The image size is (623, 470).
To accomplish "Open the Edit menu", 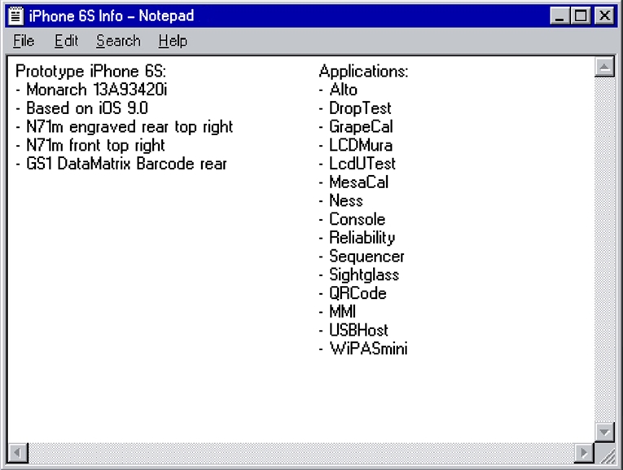I will [x=66, y=41].
